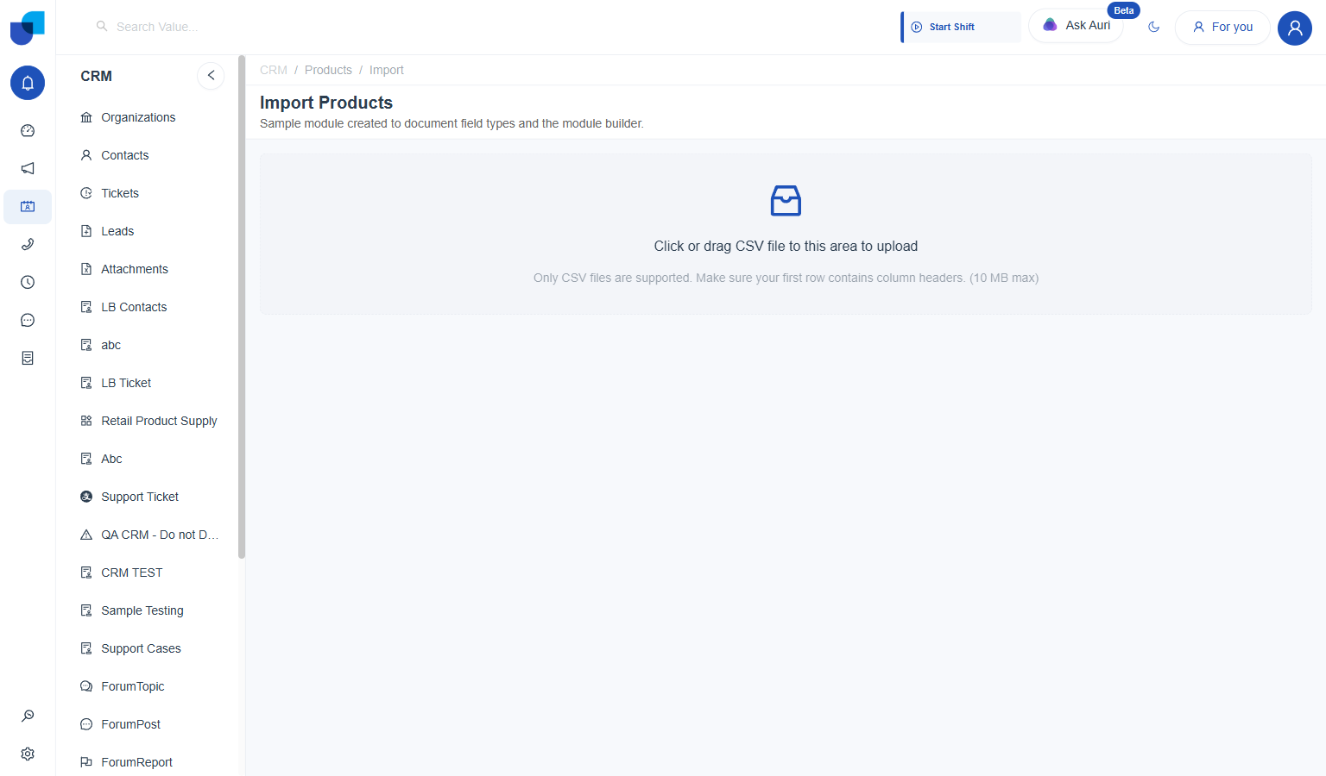1326x776 pixels.
Task: Open the user profile avatar
Action: click(x=1295, y=28)
